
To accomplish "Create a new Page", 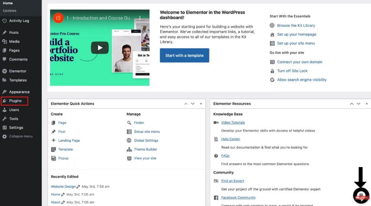I will [x=62, y=123].
